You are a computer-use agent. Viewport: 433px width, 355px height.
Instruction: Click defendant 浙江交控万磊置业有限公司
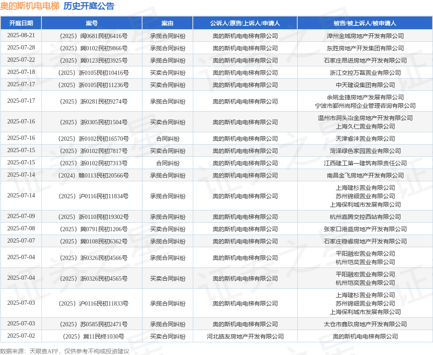click(x=365, y=73)
